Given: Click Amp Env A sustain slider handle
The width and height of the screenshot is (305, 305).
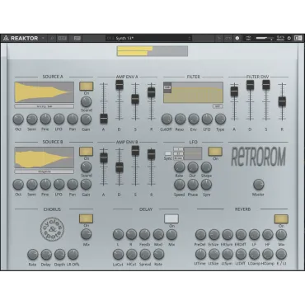Looking at the screenshot, I should click(135, 99).
